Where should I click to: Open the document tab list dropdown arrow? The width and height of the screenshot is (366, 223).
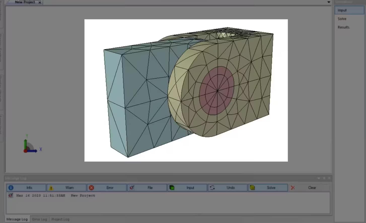[328, 2]
